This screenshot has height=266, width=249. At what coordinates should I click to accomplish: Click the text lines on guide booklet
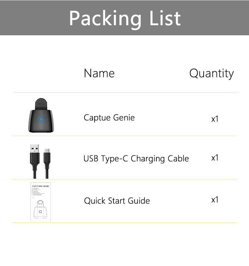click(x=38, y=192)
